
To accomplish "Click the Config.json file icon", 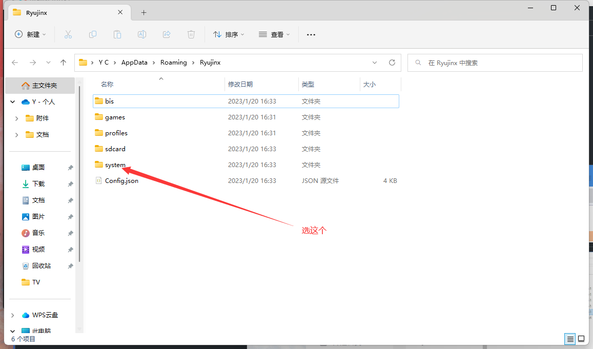I will [x=99, y=181].
